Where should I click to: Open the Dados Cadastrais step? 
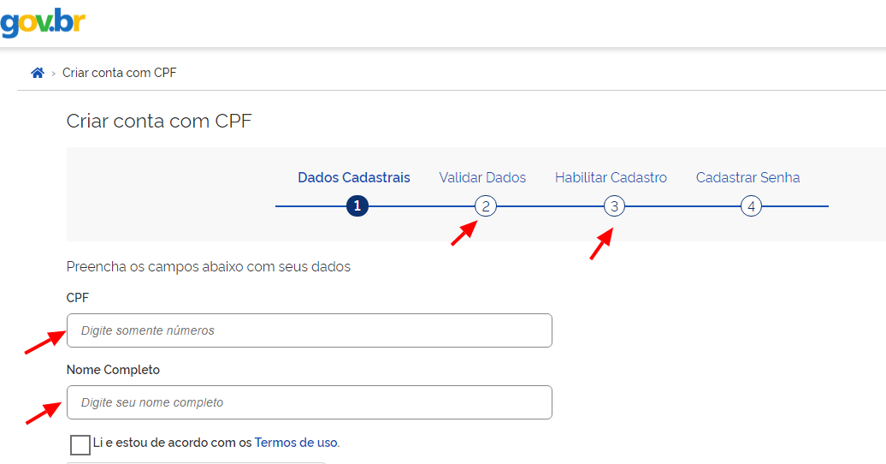[x=354, y=178]
